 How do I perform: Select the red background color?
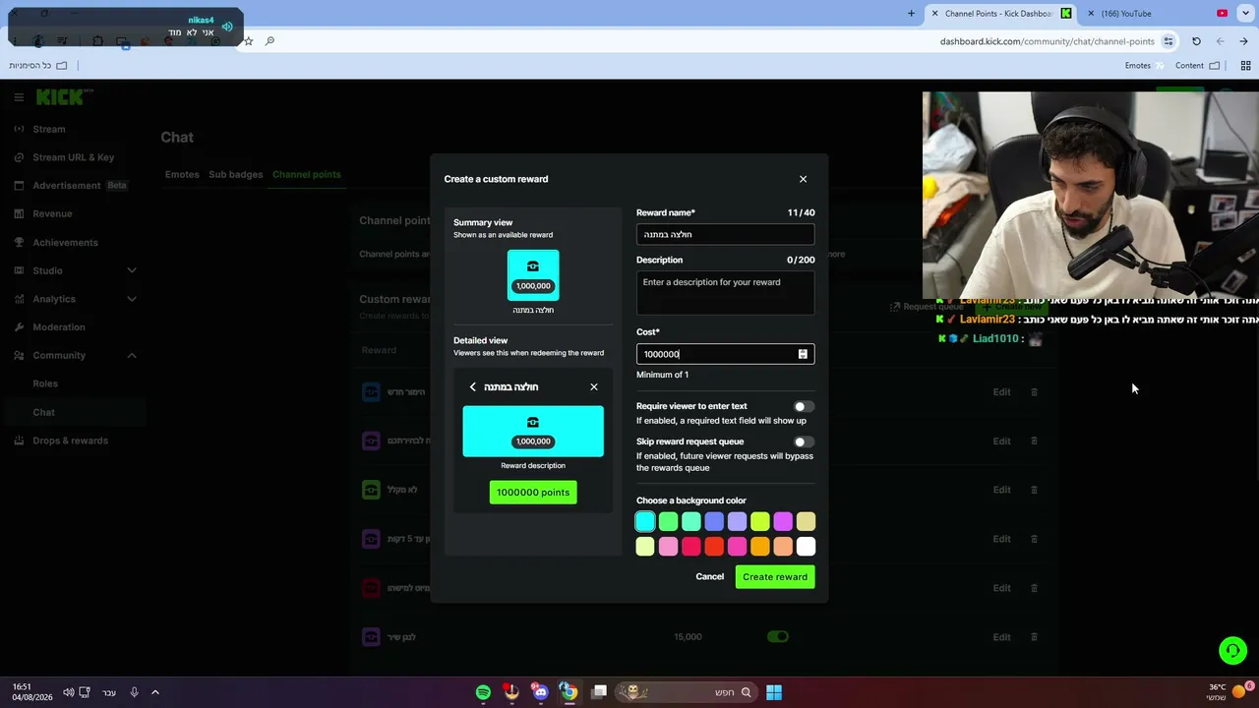(x=714, y=546)
